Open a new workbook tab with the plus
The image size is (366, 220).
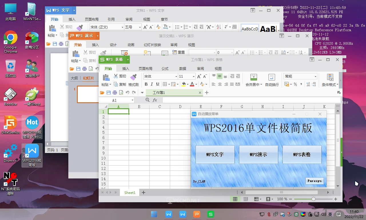(x=207, y=93)
